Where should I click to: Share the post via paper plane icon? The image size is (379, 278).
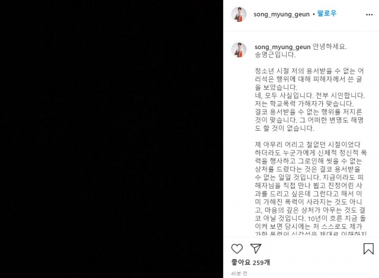256,248
